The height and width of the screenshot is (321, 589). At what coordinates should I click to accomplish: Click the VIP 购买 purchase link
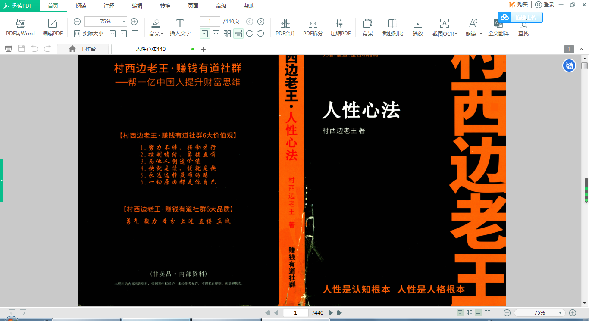pos(518,5)
